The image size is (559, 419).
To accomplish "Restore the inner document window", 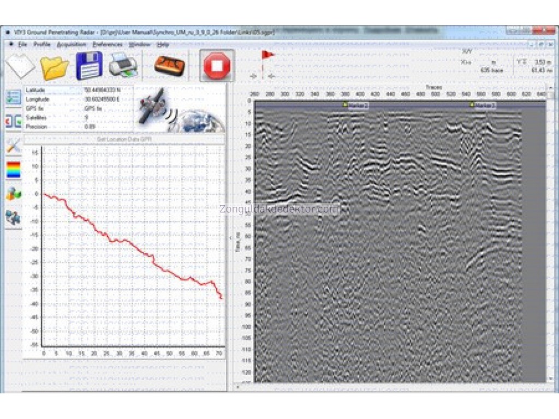I will [540, 45].
